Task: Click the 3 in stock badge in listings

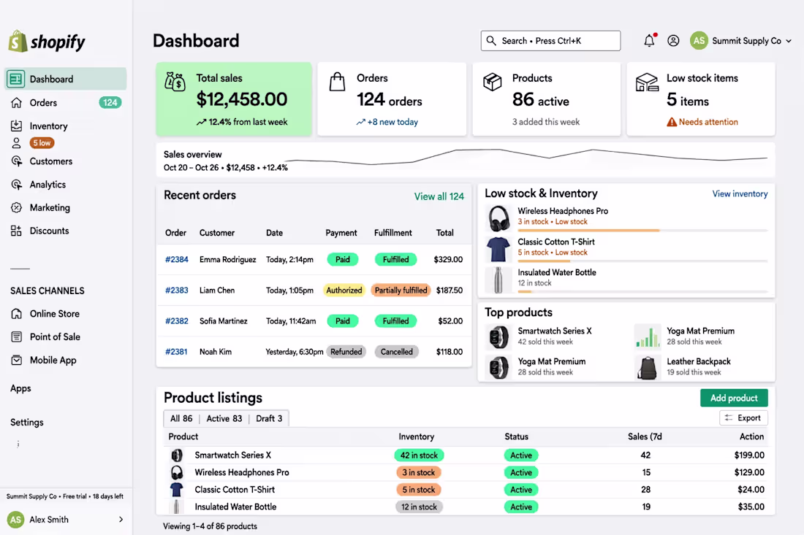Action: [x=418, y=472]
